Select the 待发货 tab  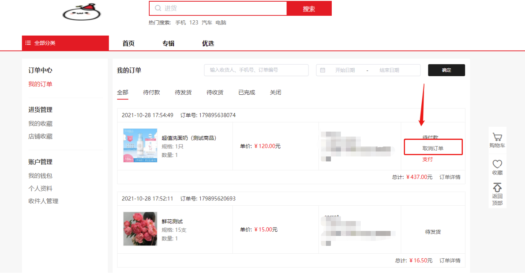coord(183,92)
